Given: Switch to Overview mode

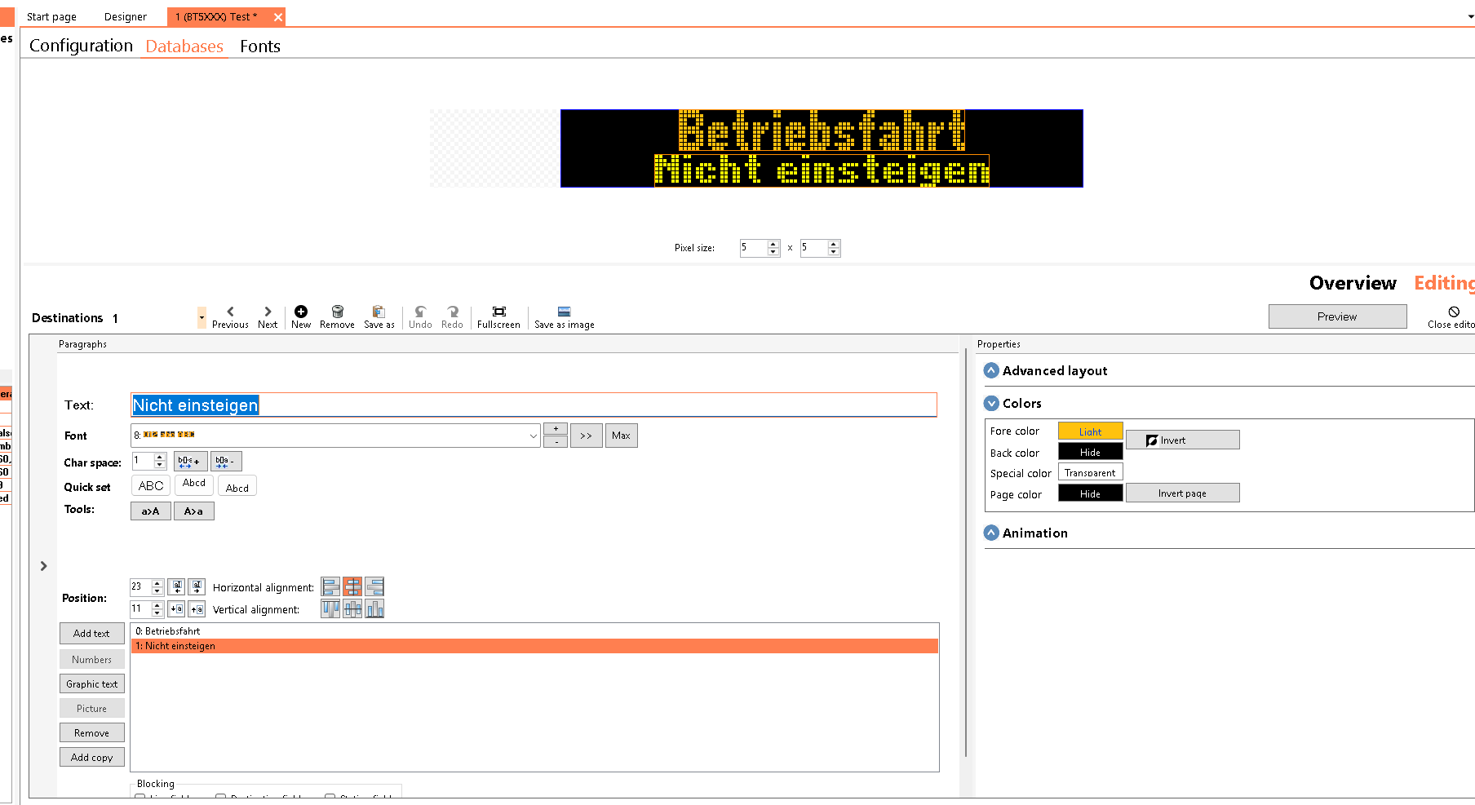Looking at the screenshot, I should (1353, 283).
